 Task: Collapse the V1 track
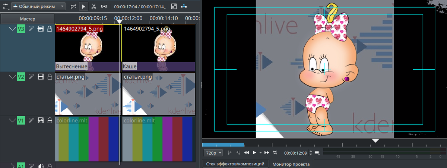(12, 120)
